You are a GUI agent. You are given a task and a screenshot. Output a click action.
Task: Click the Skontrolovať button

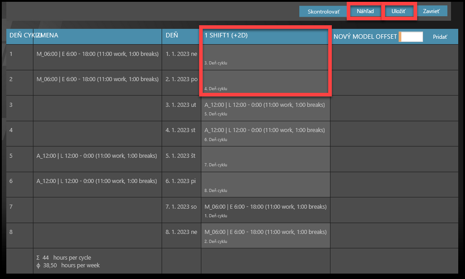click(323, 12)
